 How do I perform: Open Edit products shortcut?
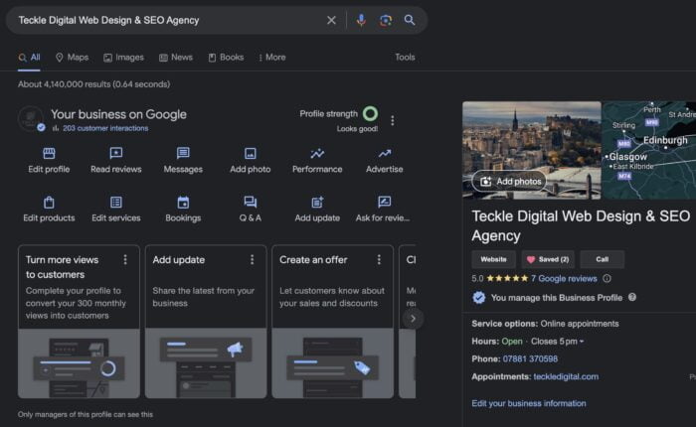click(x=49, y=210)
